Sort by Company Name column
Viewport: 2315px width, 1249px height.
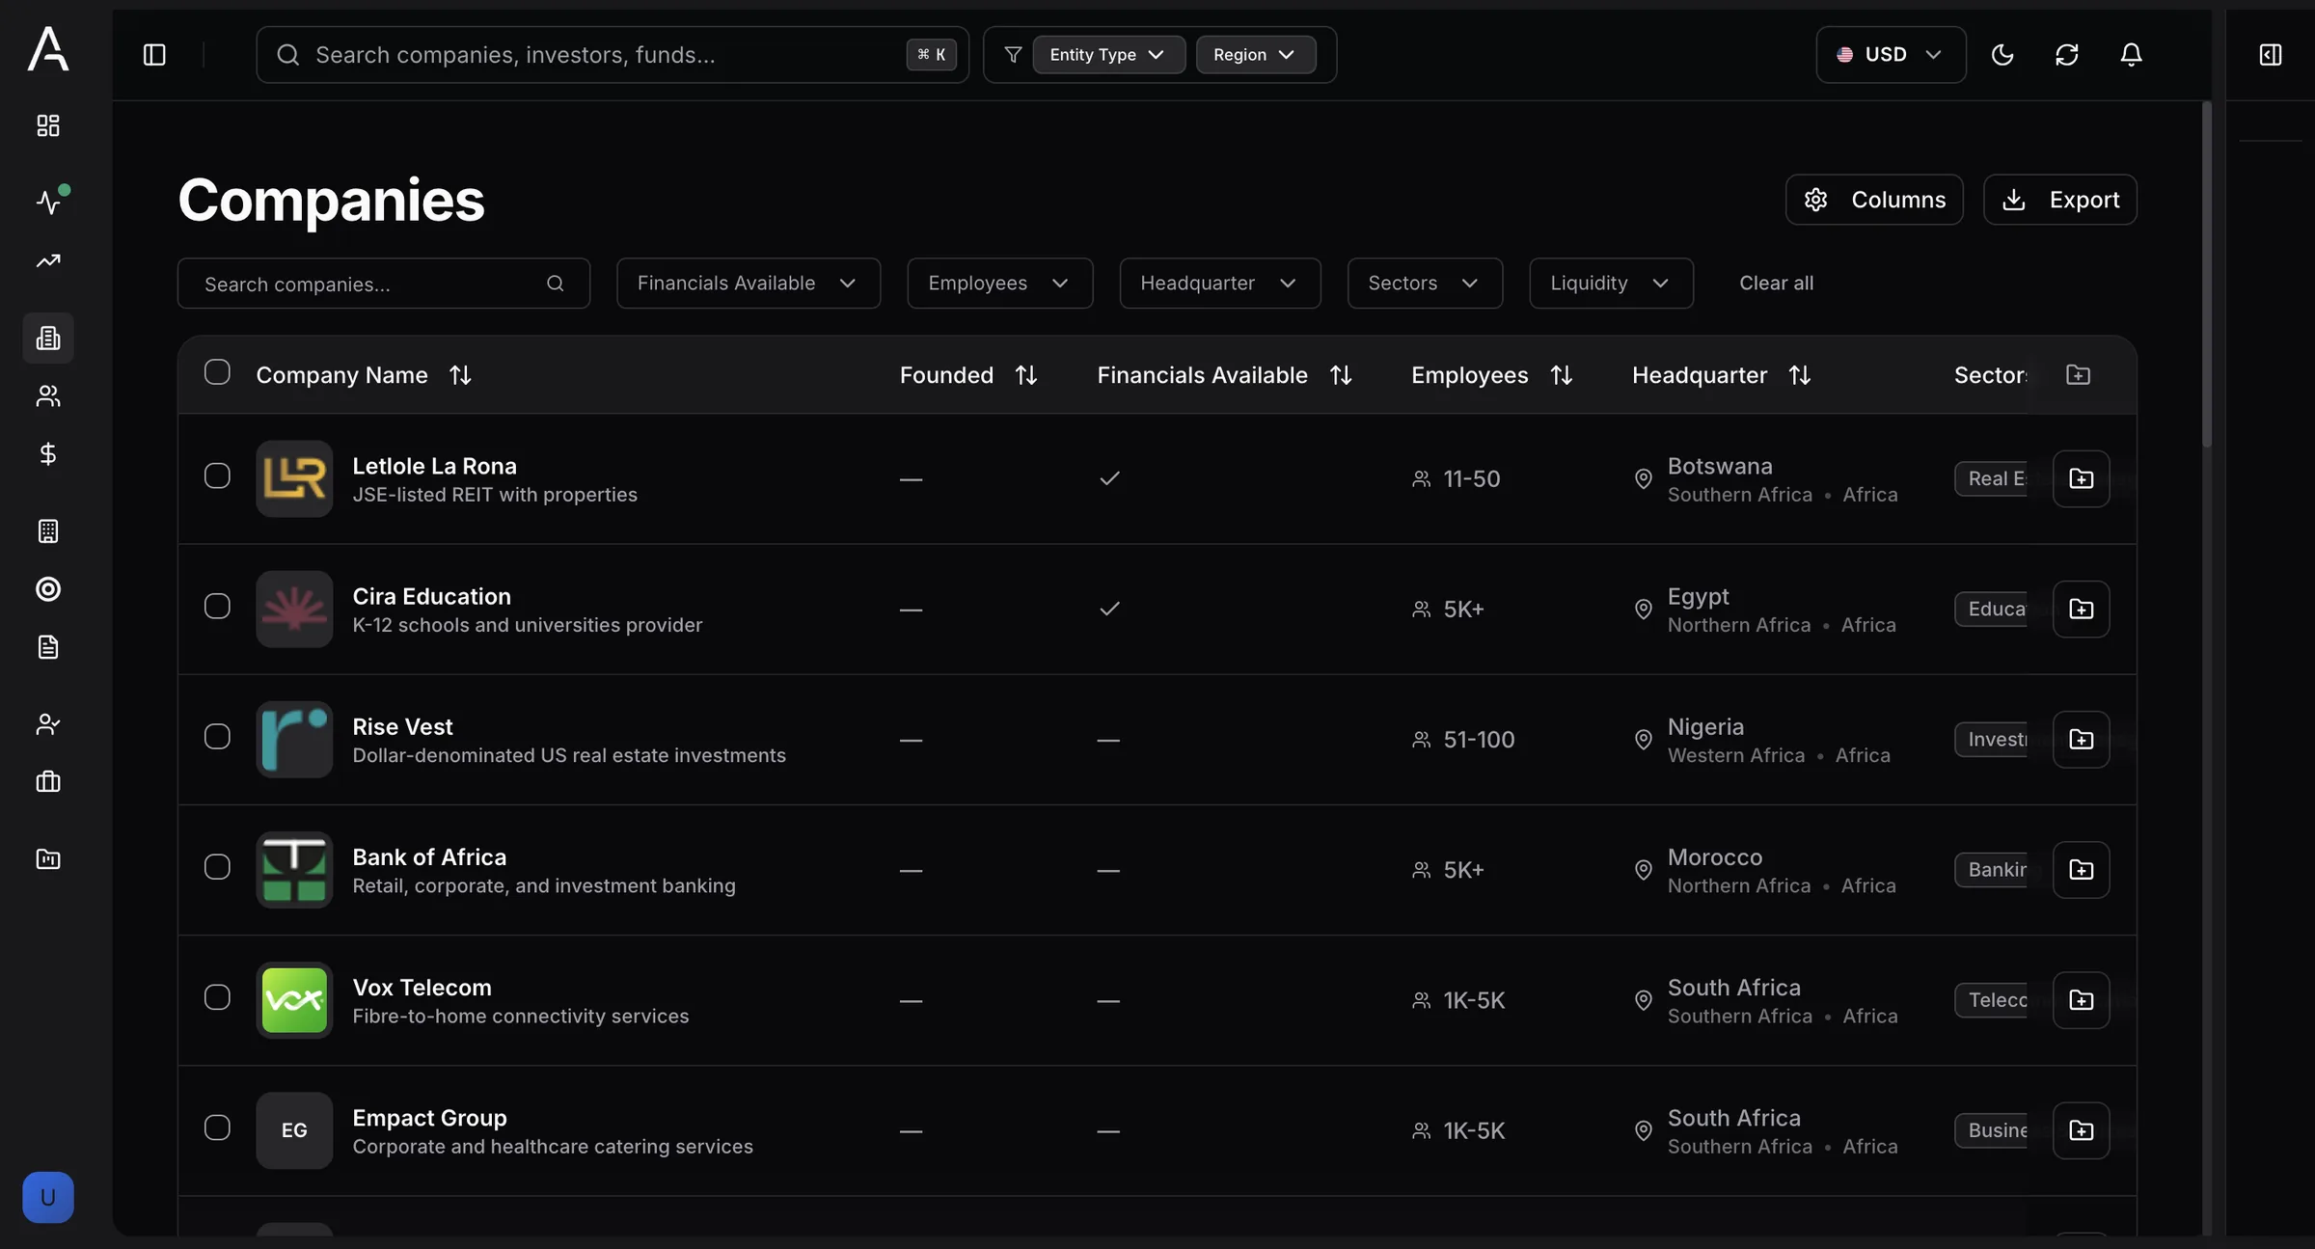coord(460,375)
